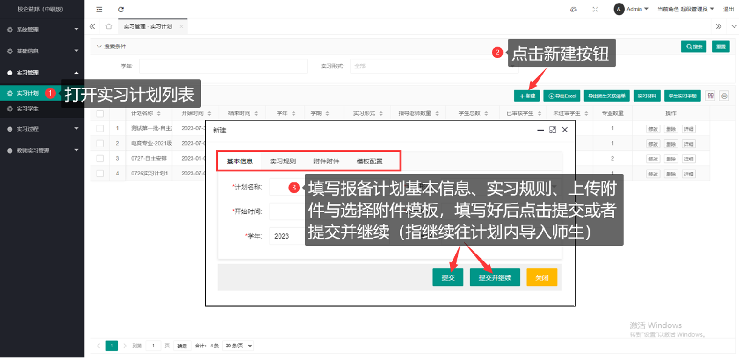Screen dimensions: 739x358
Task: Open the 20 条/页 page size dropdown
Action: coord(238,346)
